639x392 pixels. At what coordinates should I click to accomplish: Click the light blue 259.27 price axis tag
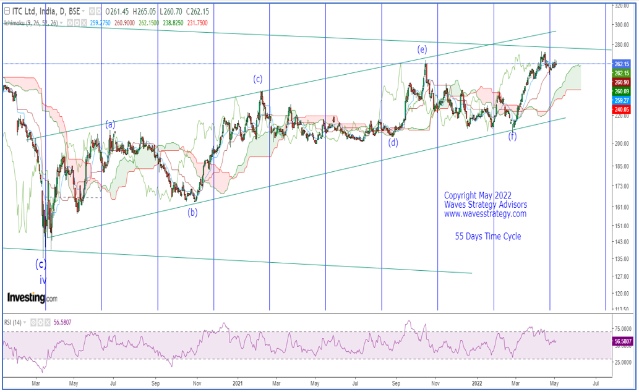pos(622,100)
